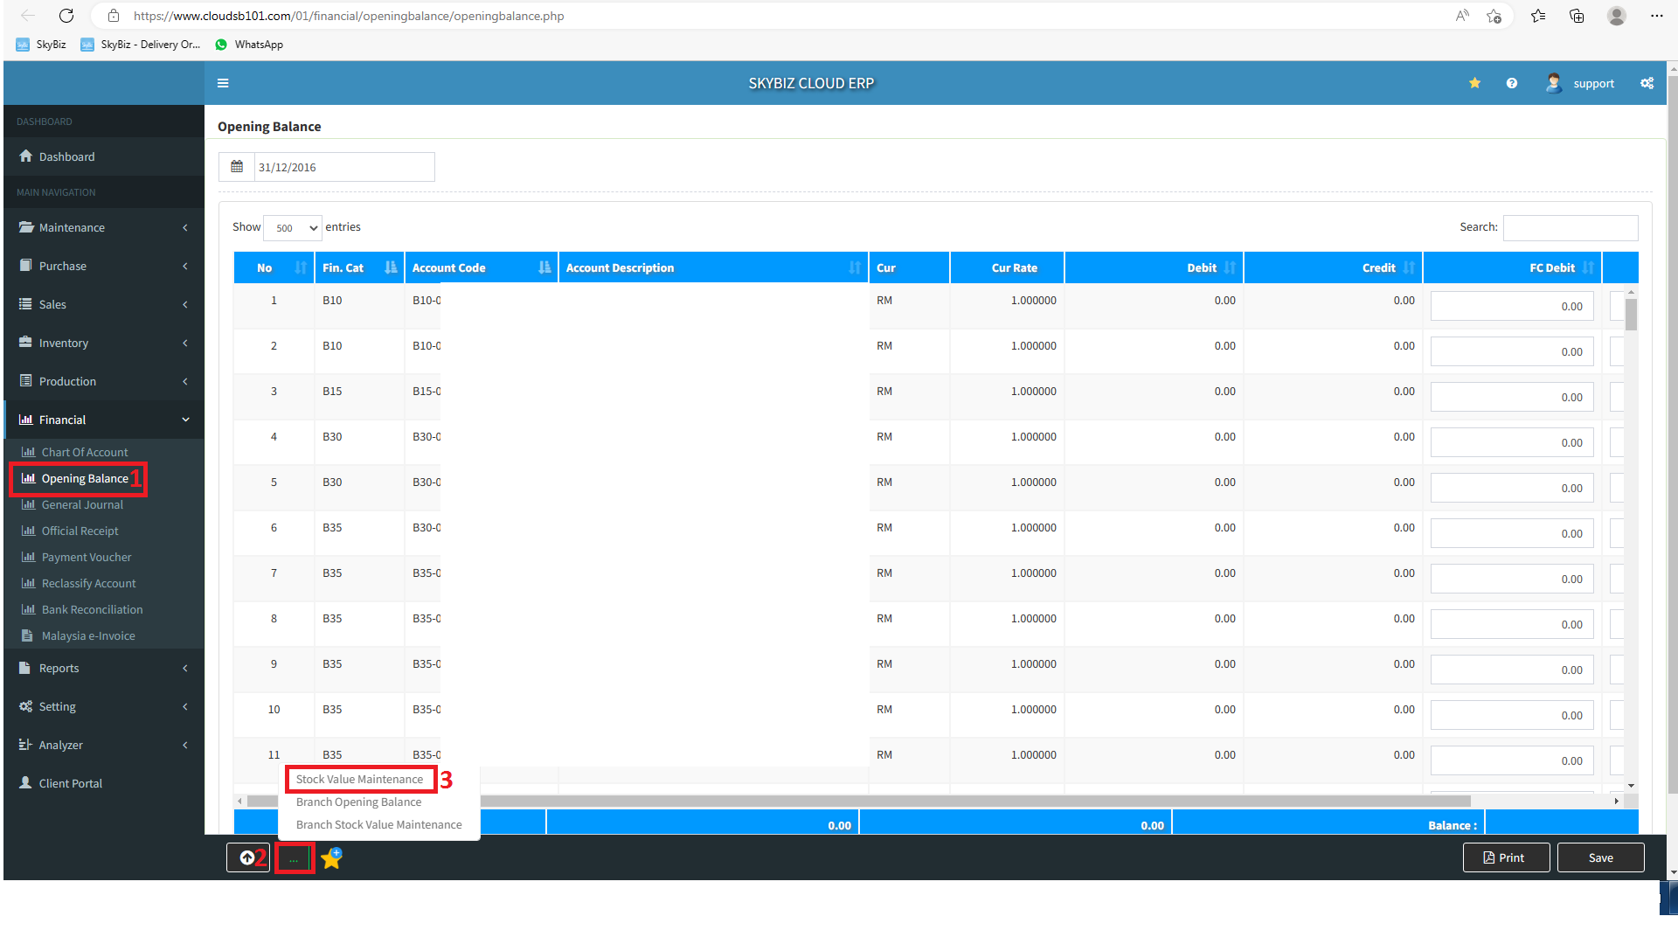1678x944 pixels.
Task: Open General Journal in sidebar
Action: coord(82,504)
